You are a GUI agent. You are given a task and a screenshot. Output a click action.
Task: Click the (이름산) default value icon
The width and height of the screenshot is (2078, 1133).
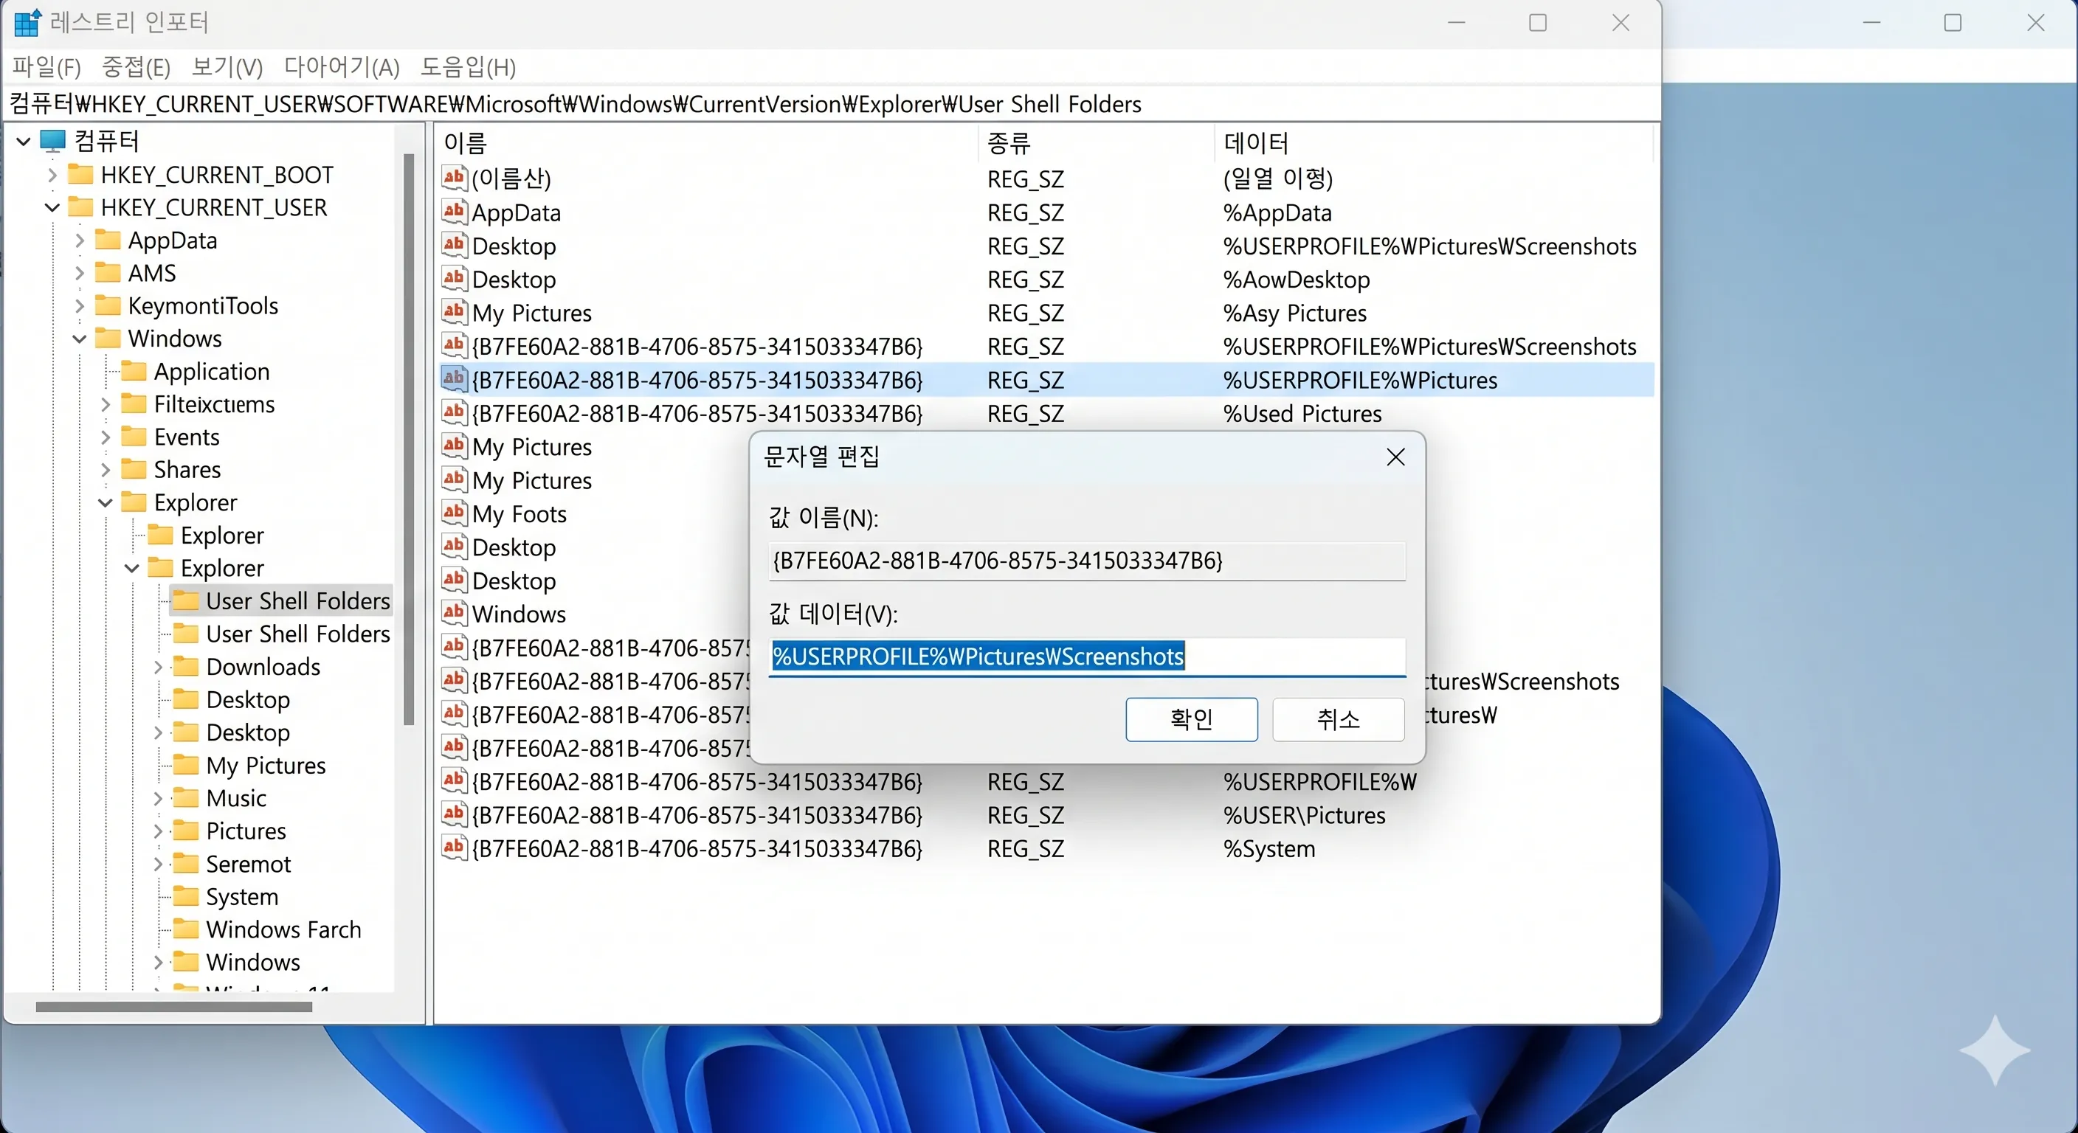(454, 178)
